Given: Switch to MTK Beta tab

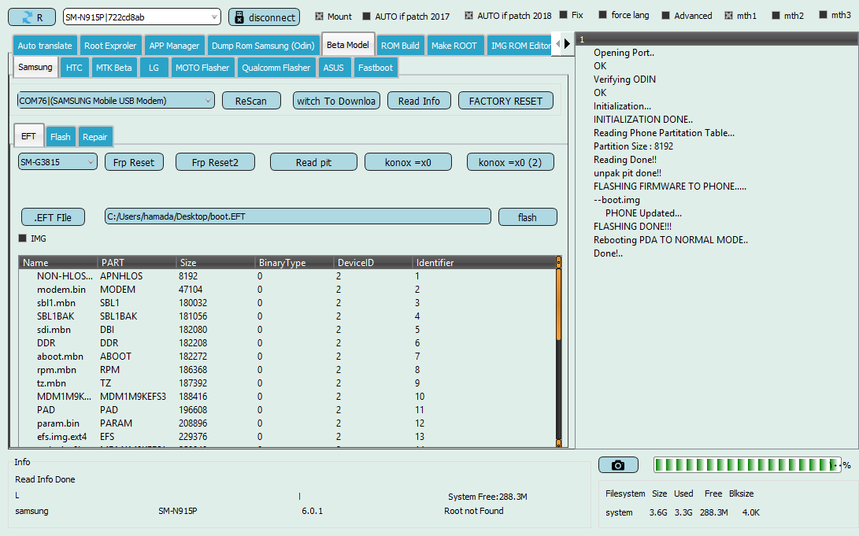Looking at the screenshot, I should [114, 68].
